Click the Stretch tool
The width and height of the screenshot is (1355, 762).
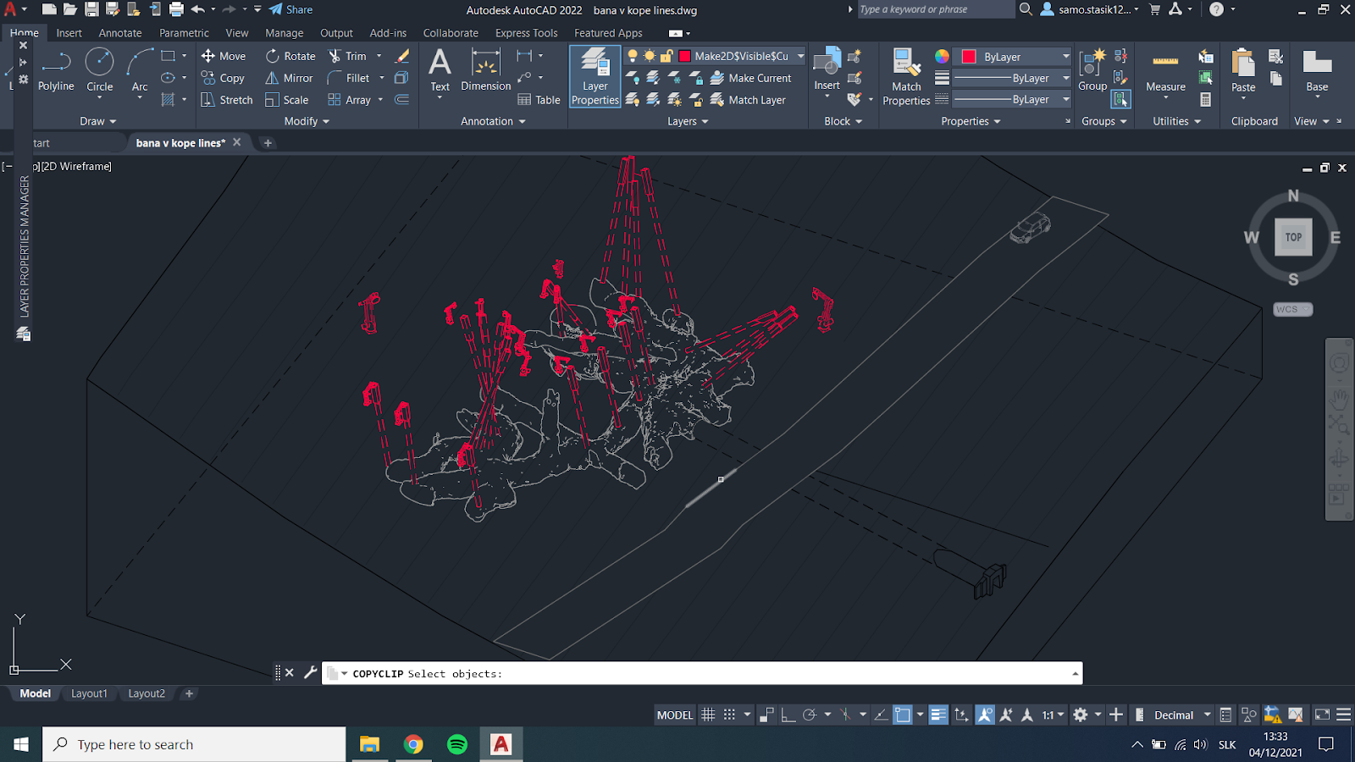pyautogui.click(x=227, y=100)
